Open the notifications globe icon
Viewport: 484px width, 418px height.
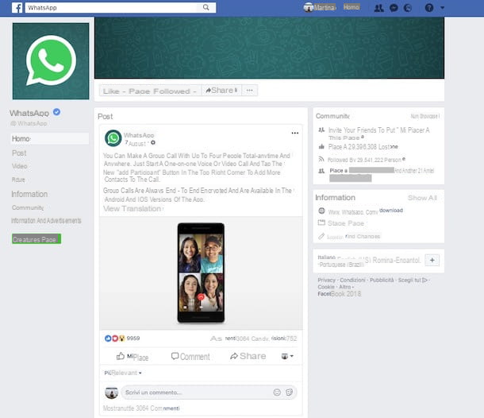pos(408,8)
